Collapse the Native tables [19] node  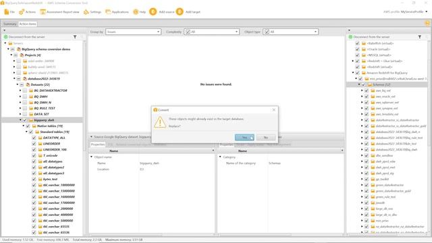tap(24, 126)
